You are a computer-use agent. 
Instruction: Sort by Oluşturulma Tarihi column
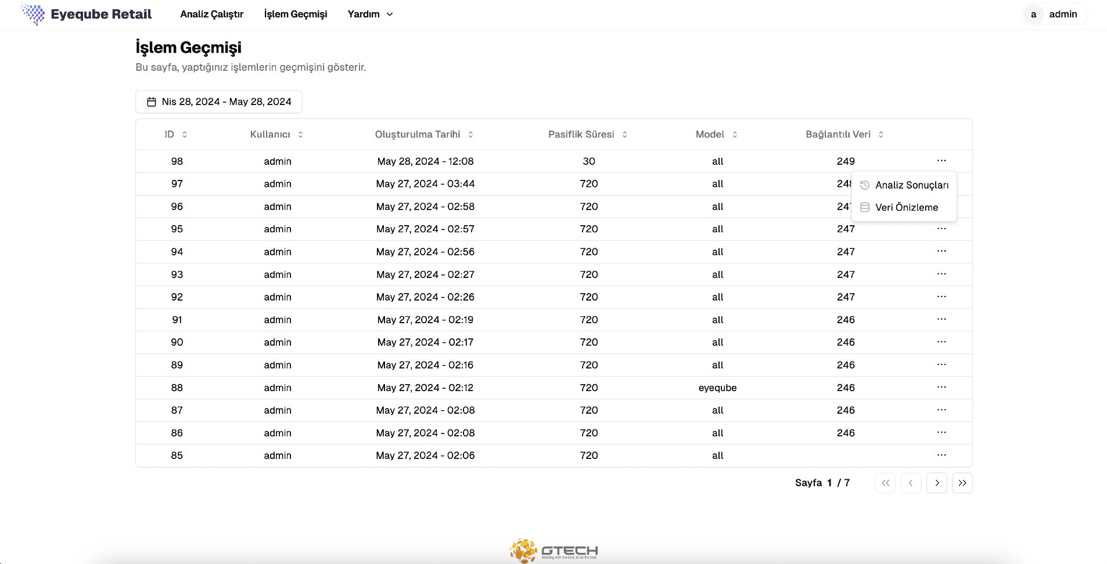[x=424, y=134]
